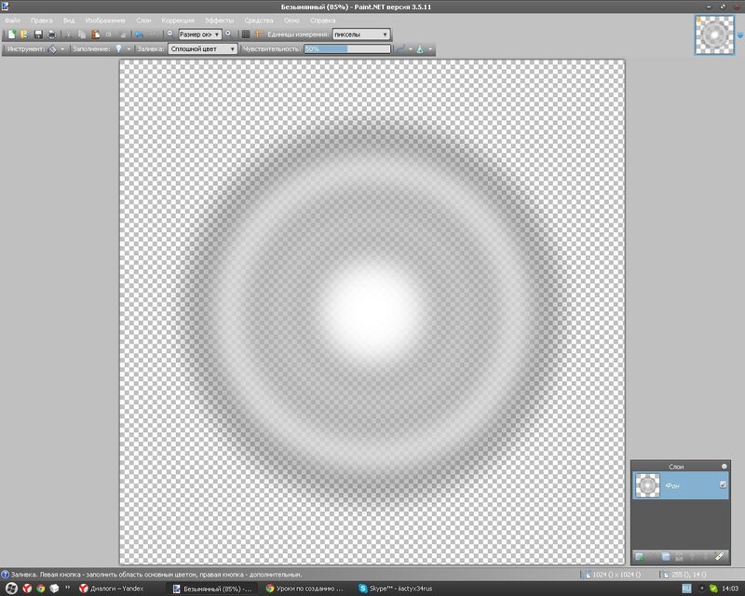The image size is (745, 596).
Task: Click the New image icon
Action: pyautogui.click(x=12, y=34)
